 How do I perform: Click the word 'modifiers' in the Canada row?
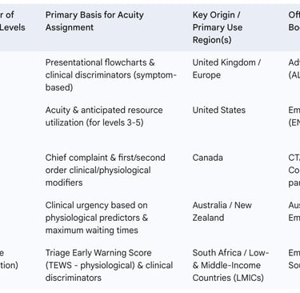point(64,183)
